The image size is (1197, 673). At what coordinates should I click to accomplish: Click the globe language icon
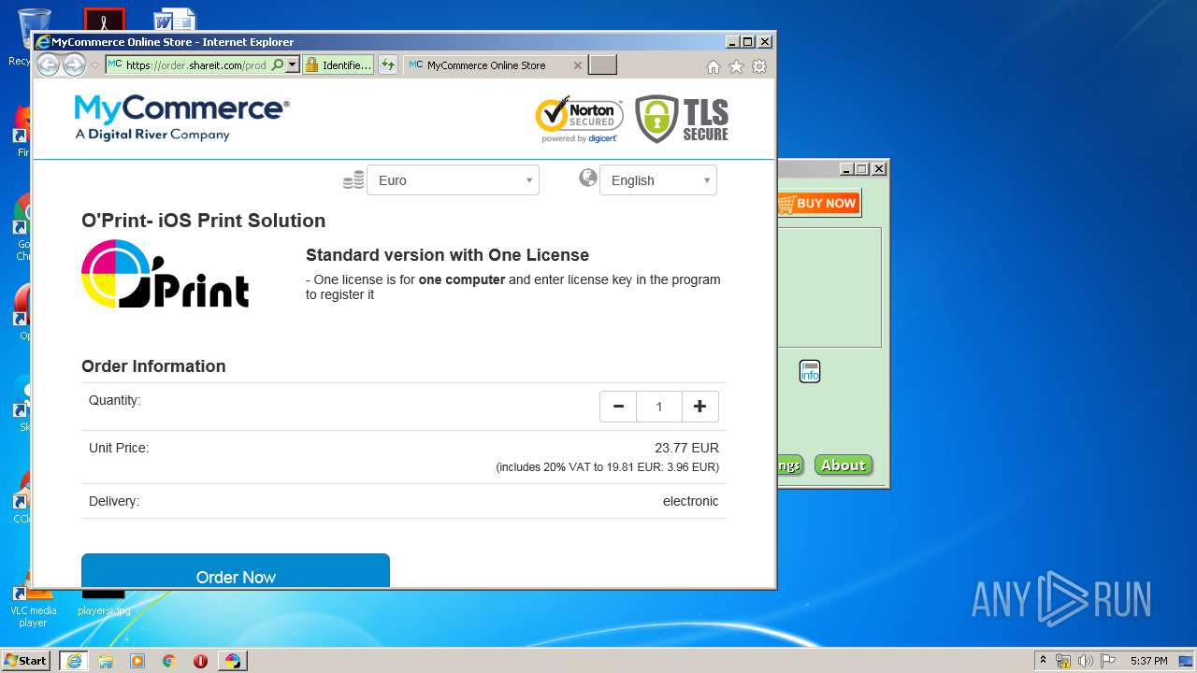pyautogui.click(x=588, y=178)
